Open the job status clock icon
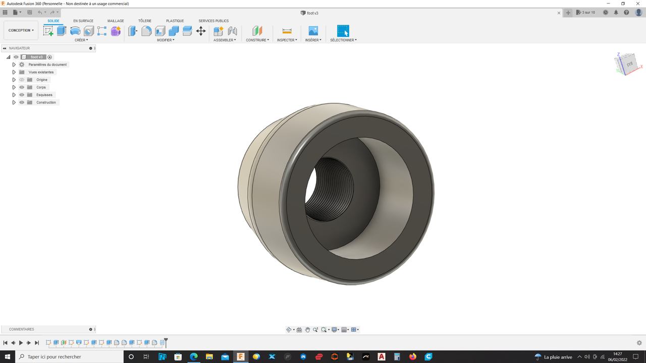This screenshot has width=646, height=363. tap(606, 13)
